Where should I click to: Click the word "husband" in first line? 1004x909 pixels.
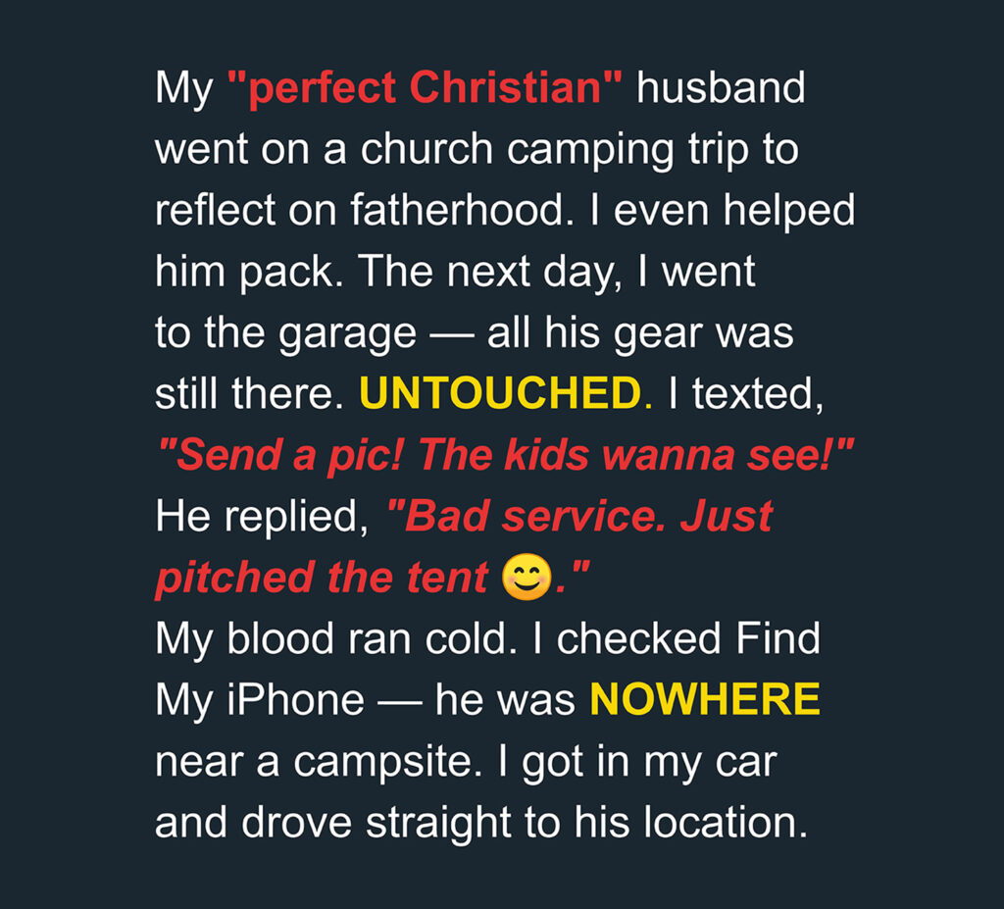tap(721, 87)
